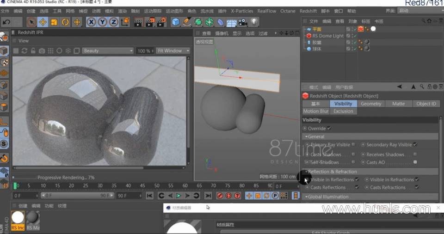Toggle the Y axis lock
The height and width of the screenshot is (234, 444).
103,22
